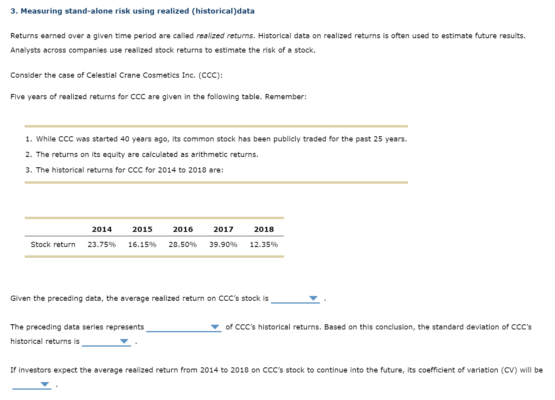Click the 39.90% value for 2017
Screen dimensions: 555x400
coord(224,244)
